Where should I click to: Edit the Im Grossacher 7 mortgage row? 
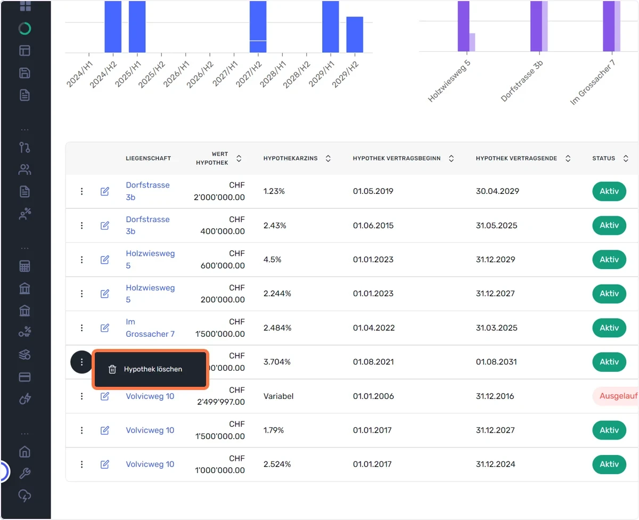105,328
